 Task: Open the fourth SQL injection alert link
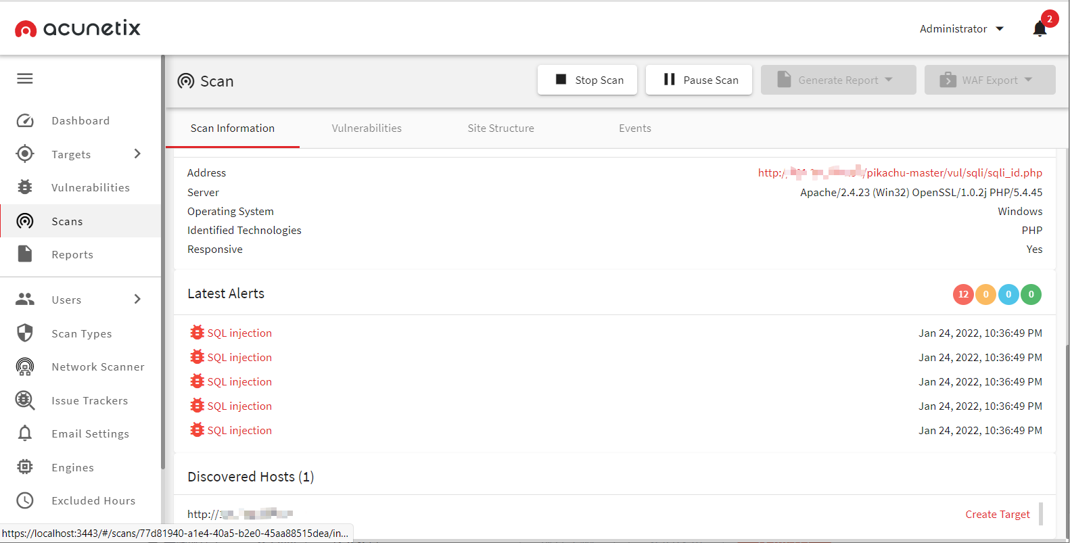coord(239,406)
